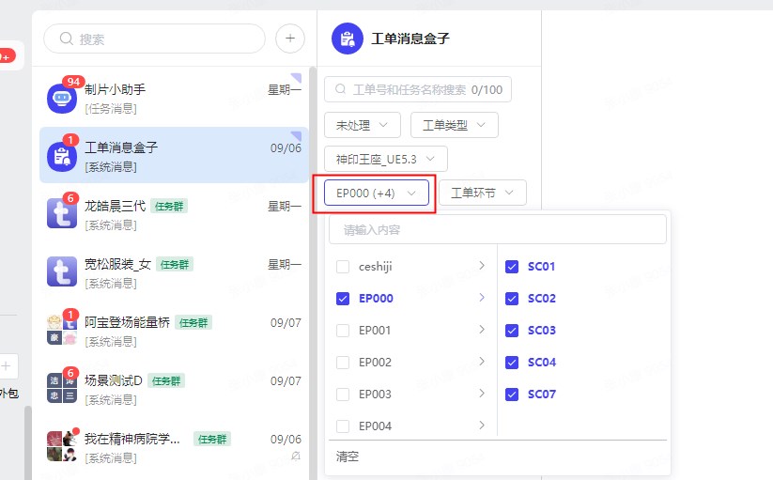Open the 未处理 status dropdown
This screenshot has width=773, height=480.
click(363, 125)
